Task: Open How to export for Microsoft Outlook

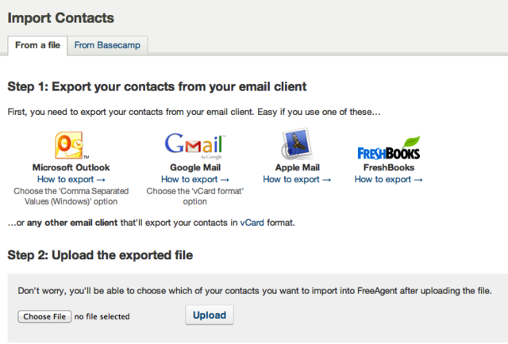Action: point(71,180)
